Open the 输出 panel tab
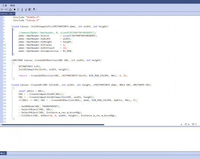Image resolution: width=200 pixels, height=159 pixels. pyautogui.click(x=3, y=153)
